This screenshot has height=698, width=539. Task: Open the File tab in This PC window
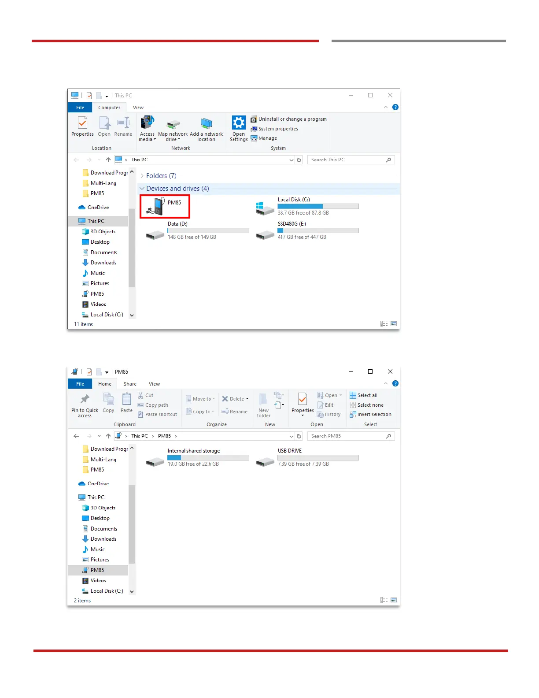point(80,108)
